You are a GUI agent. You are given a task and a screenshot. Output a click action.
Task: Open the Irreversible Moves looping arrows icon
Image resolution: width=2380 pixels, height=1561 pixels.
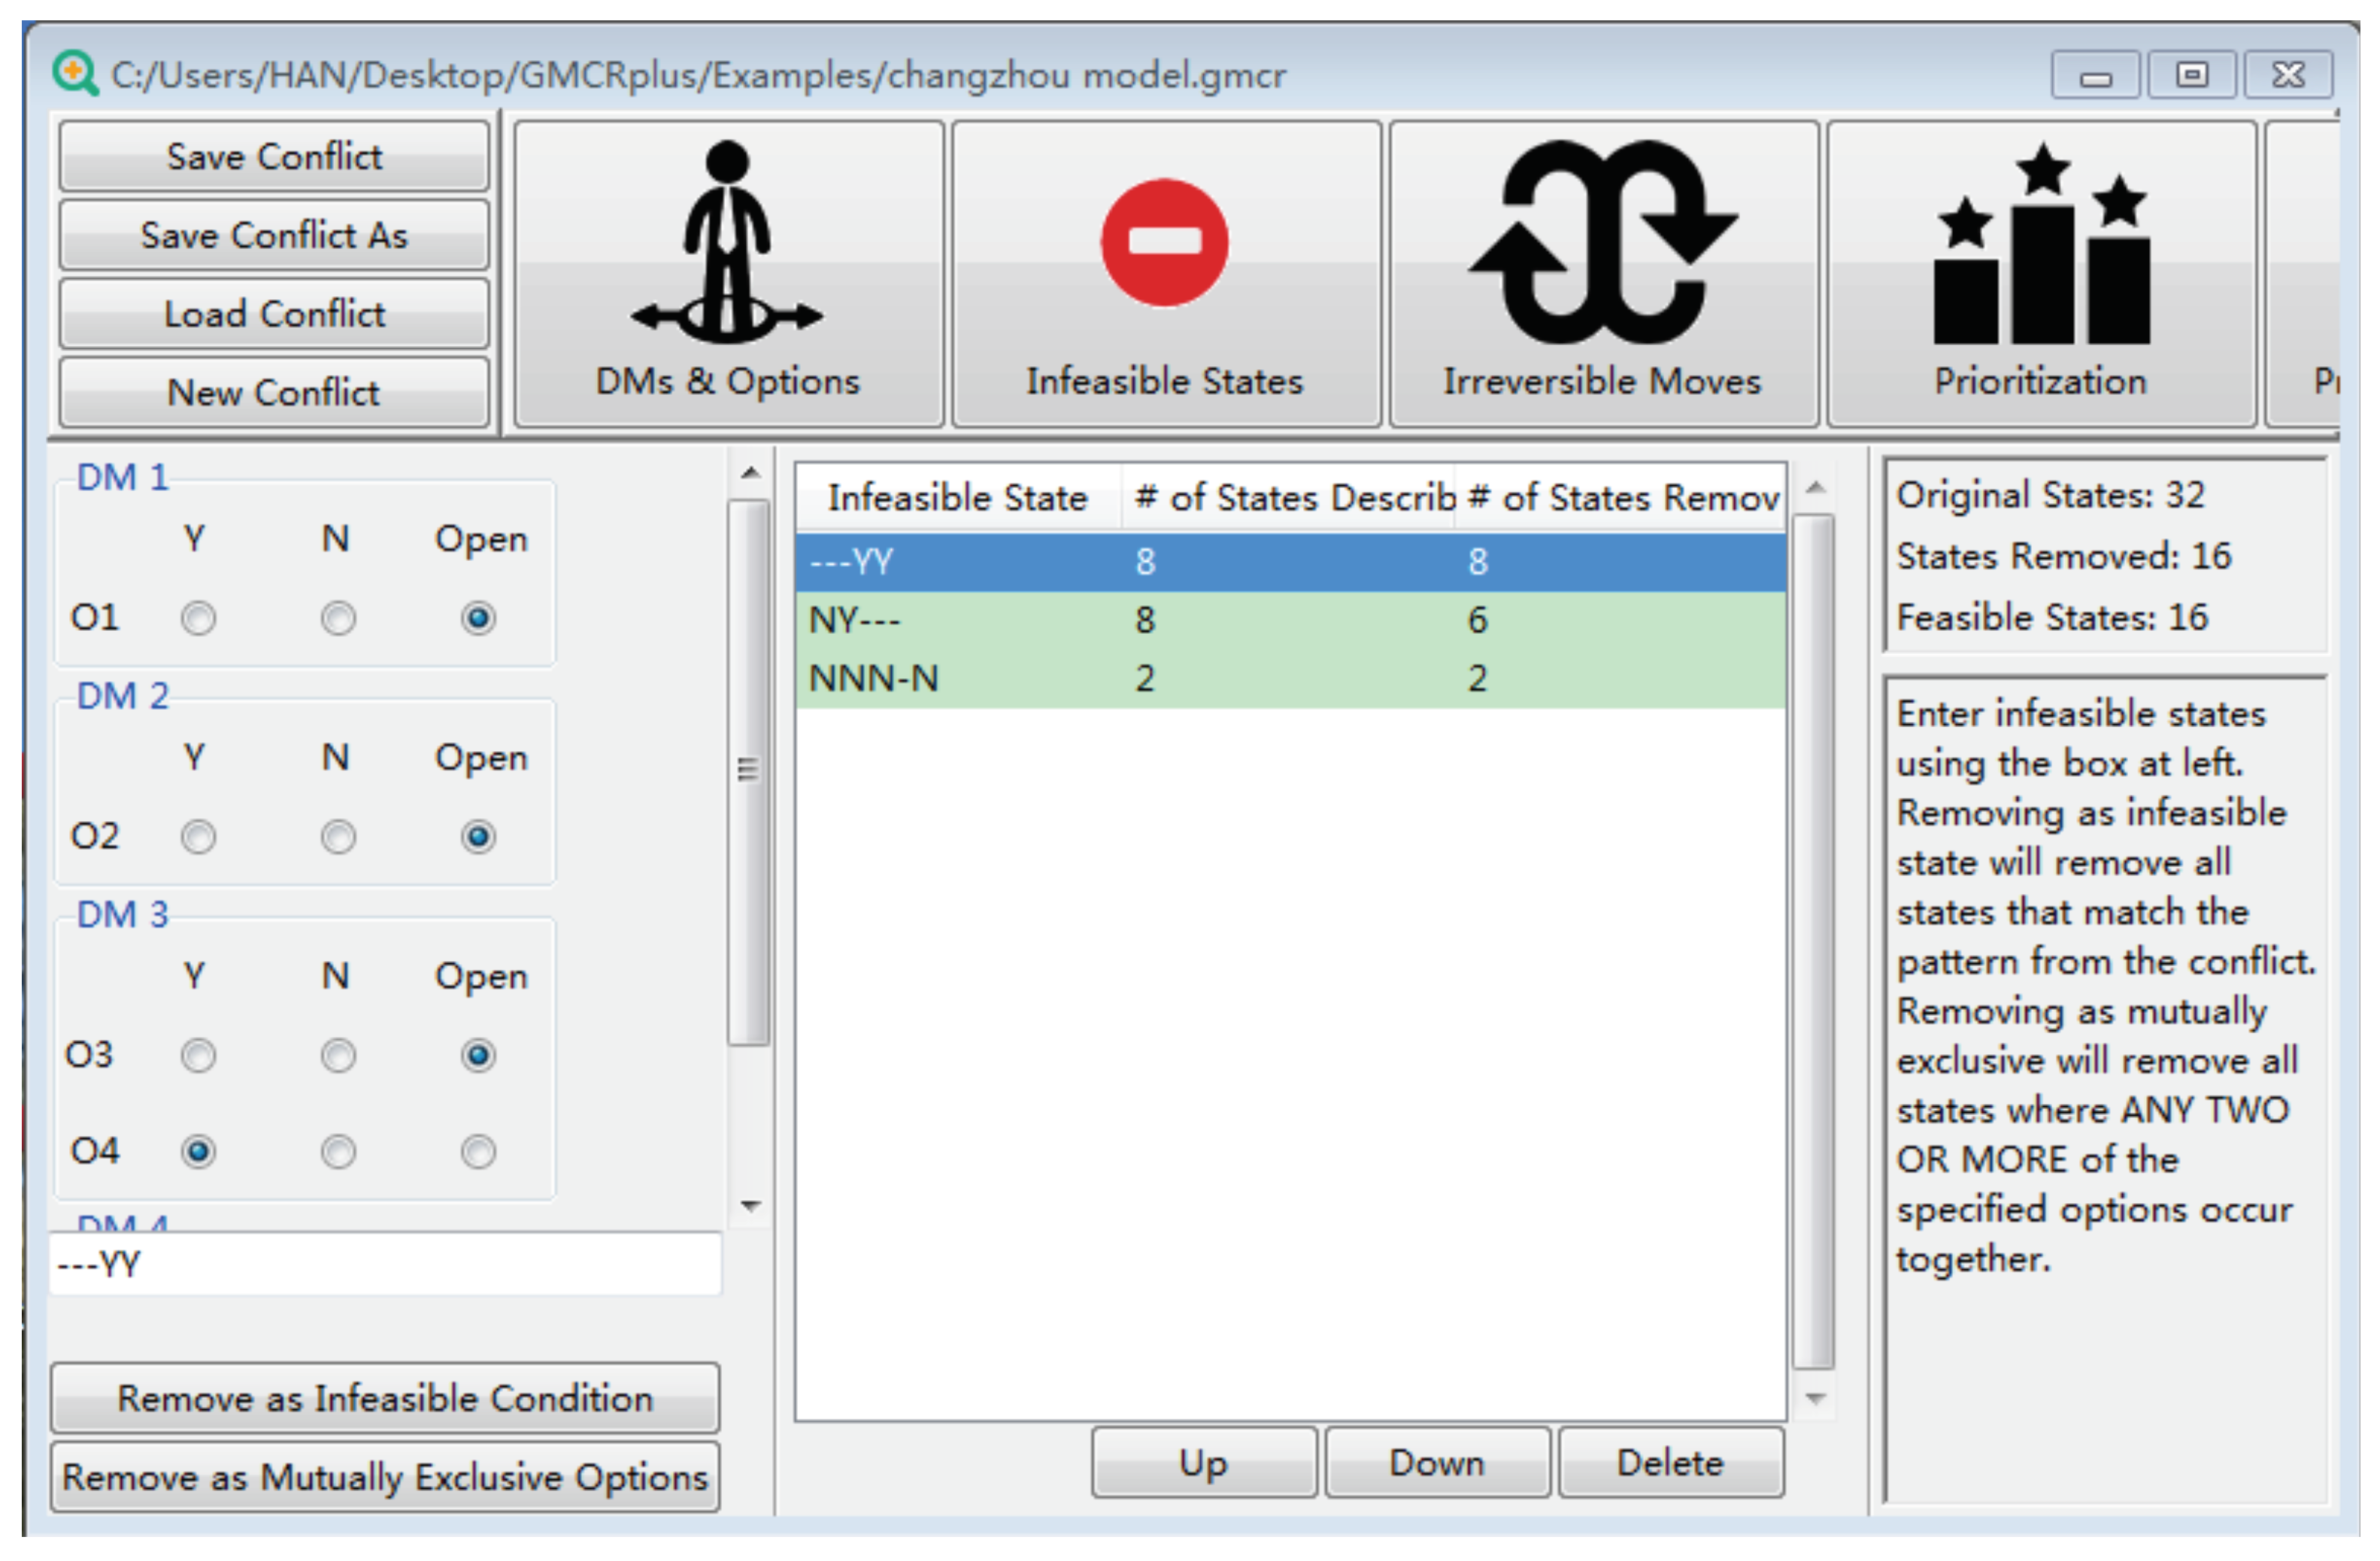point(1602,243)
